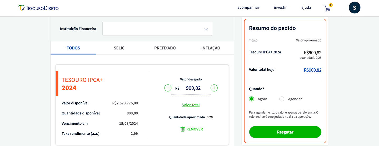Click the Valor disponível label
Screen dimensions: 379x146
point(75,103)
